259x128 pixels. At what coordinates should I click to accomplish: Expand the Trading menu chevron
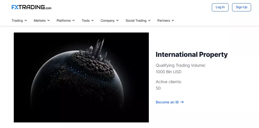25,21
